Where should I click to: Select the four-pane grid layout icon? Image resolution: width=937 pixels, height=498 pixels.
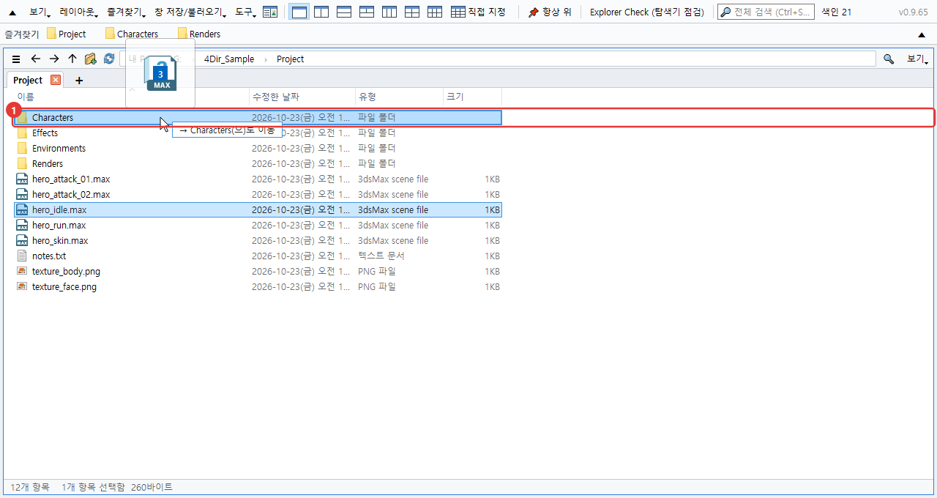pyautogui.click(x=412, y=12)
